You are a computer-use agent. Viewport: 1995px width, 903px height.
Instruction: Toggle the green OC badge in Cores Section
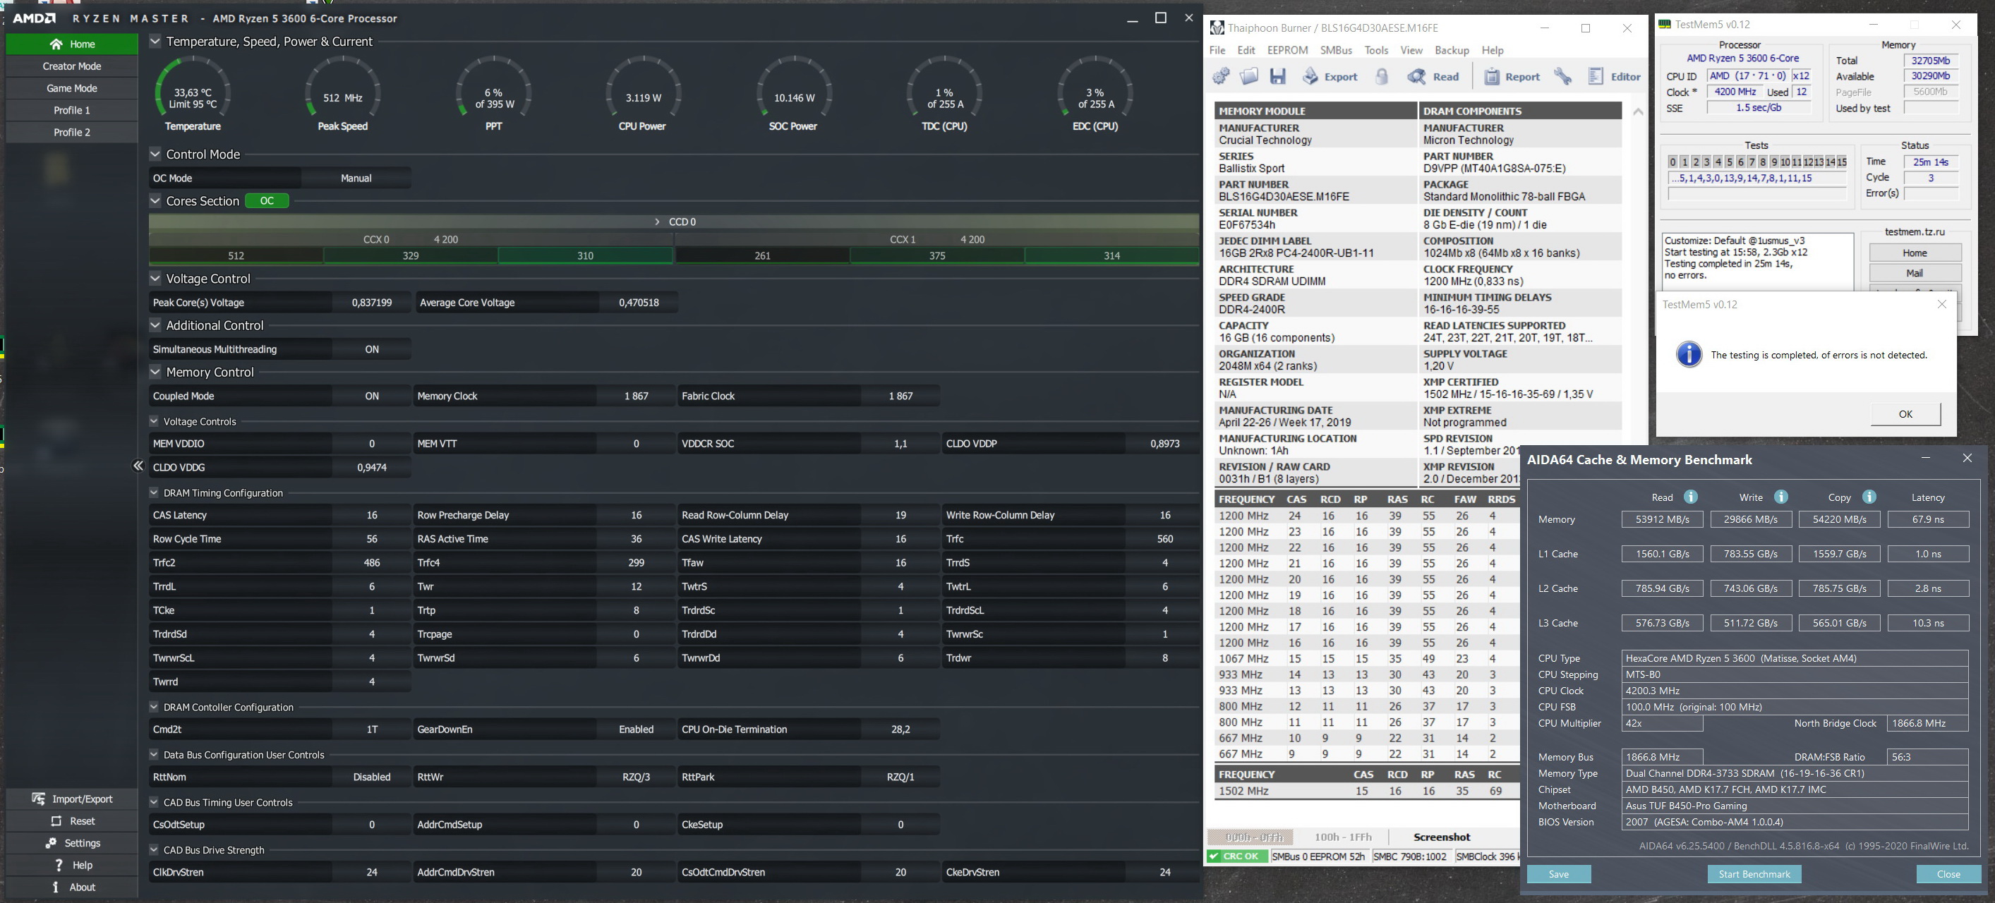point(267,200)
